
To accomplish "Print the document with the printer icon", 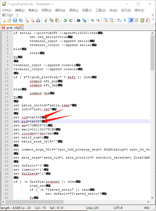I will (38, 20).
